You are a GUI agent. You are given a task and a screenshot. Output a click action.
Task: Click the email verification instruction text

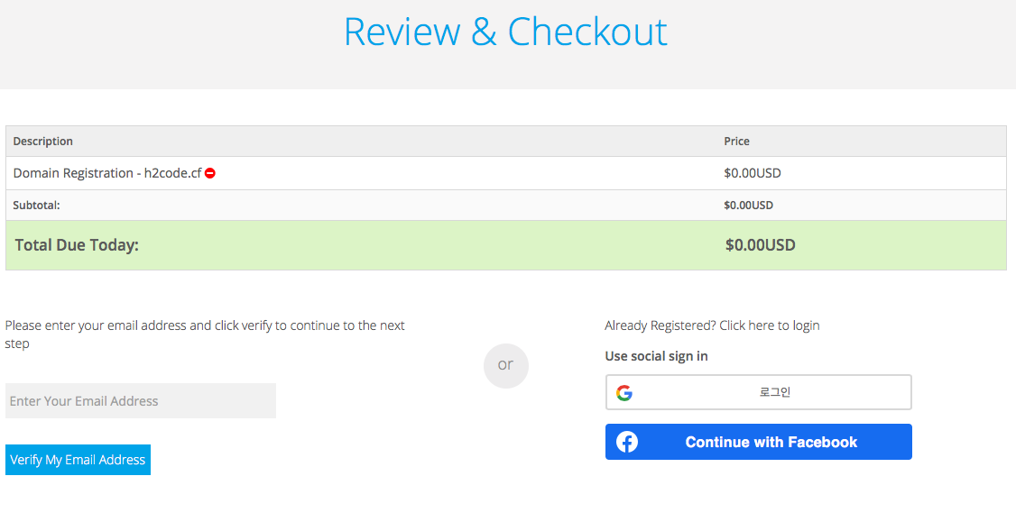click(x=205, y=334)
